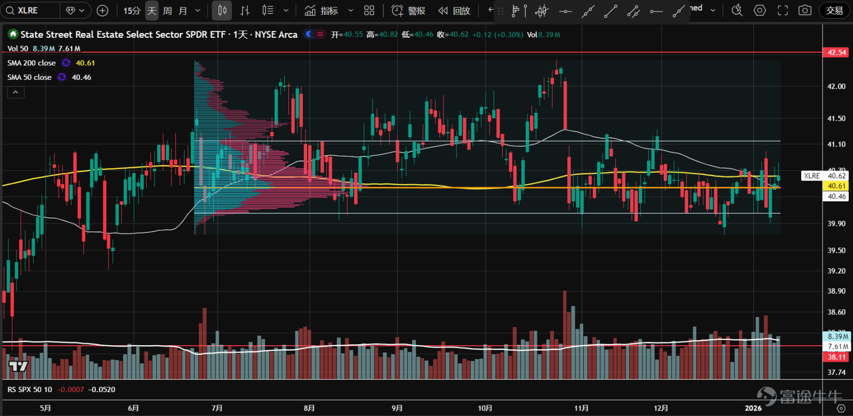Click the 7.61M volume average label

[x=838, y=346]
